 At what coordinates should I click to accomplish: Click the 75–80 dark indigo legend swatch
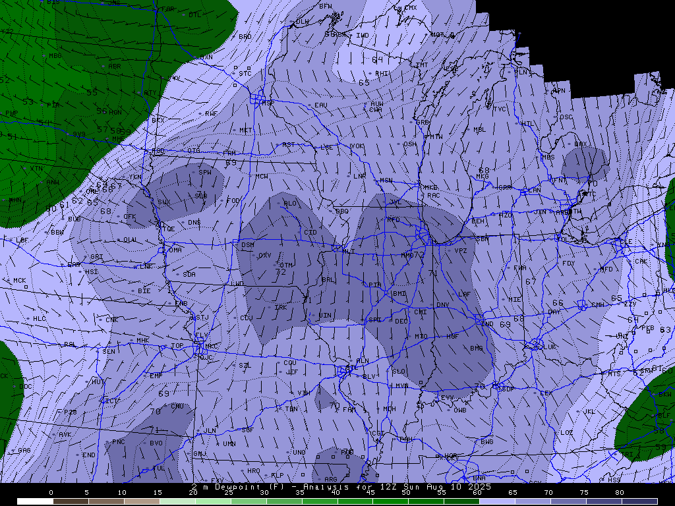click(604, 501)
